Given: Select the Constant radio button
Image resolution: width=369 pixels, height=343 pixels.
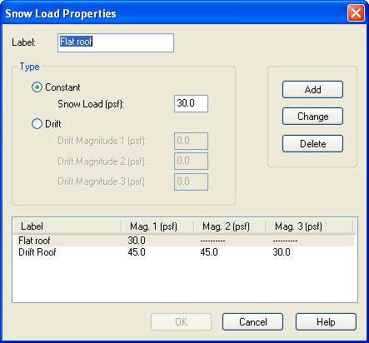Looking at the screenshot, I should (x=37, y=87).
